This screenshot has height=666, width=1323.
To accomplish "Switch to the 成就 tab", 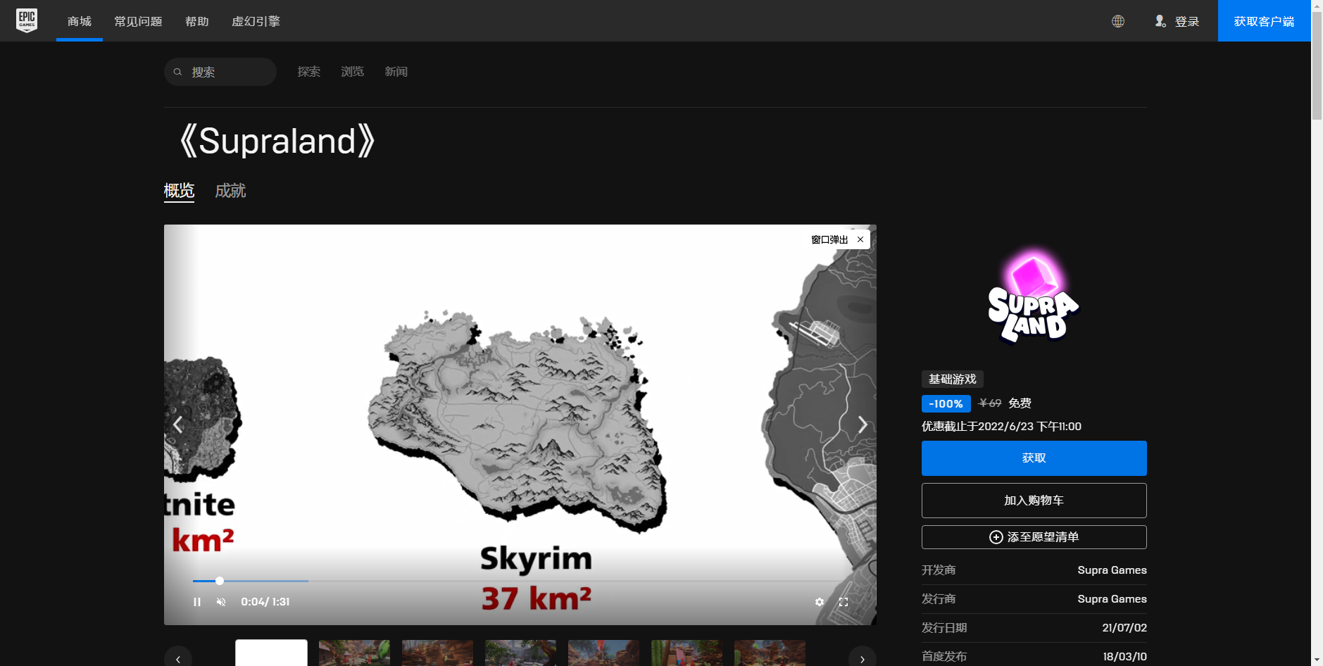I will coord(230,191).
